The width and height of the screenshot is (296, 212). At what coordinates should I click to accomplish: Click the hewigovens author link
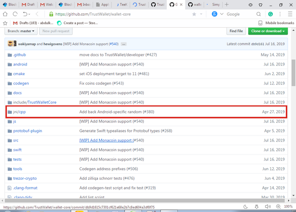pos(53,44)
